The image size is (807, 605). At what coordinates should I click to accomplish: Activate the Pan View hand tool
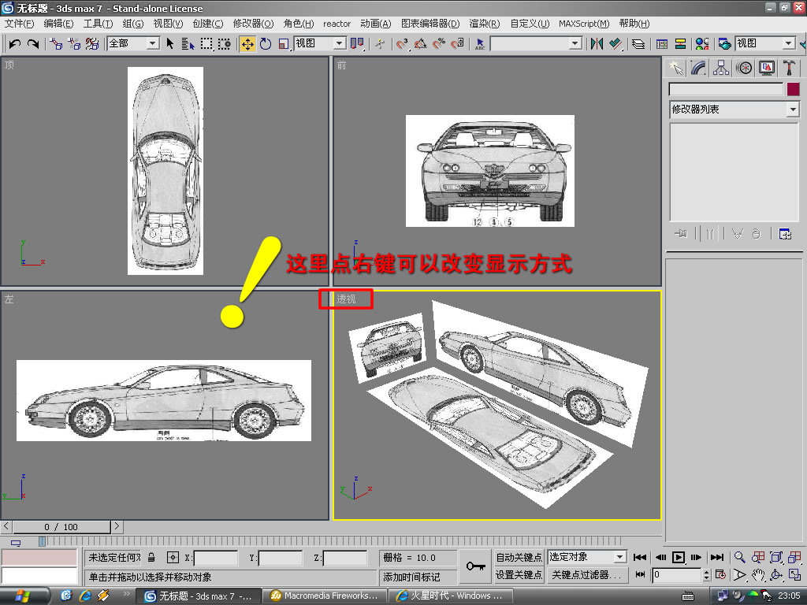pyautogui.click(x=758, y=574)
